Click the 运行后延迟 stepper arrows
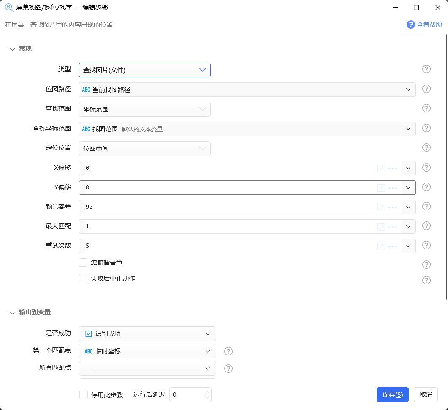Image resolution: width=448 pixels, height=410 pixels. (207, 395)
